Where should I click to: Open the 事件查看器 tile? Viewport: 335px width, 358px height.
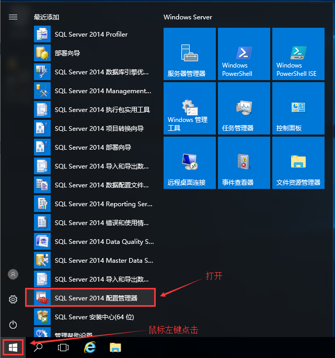pos(244,163)
